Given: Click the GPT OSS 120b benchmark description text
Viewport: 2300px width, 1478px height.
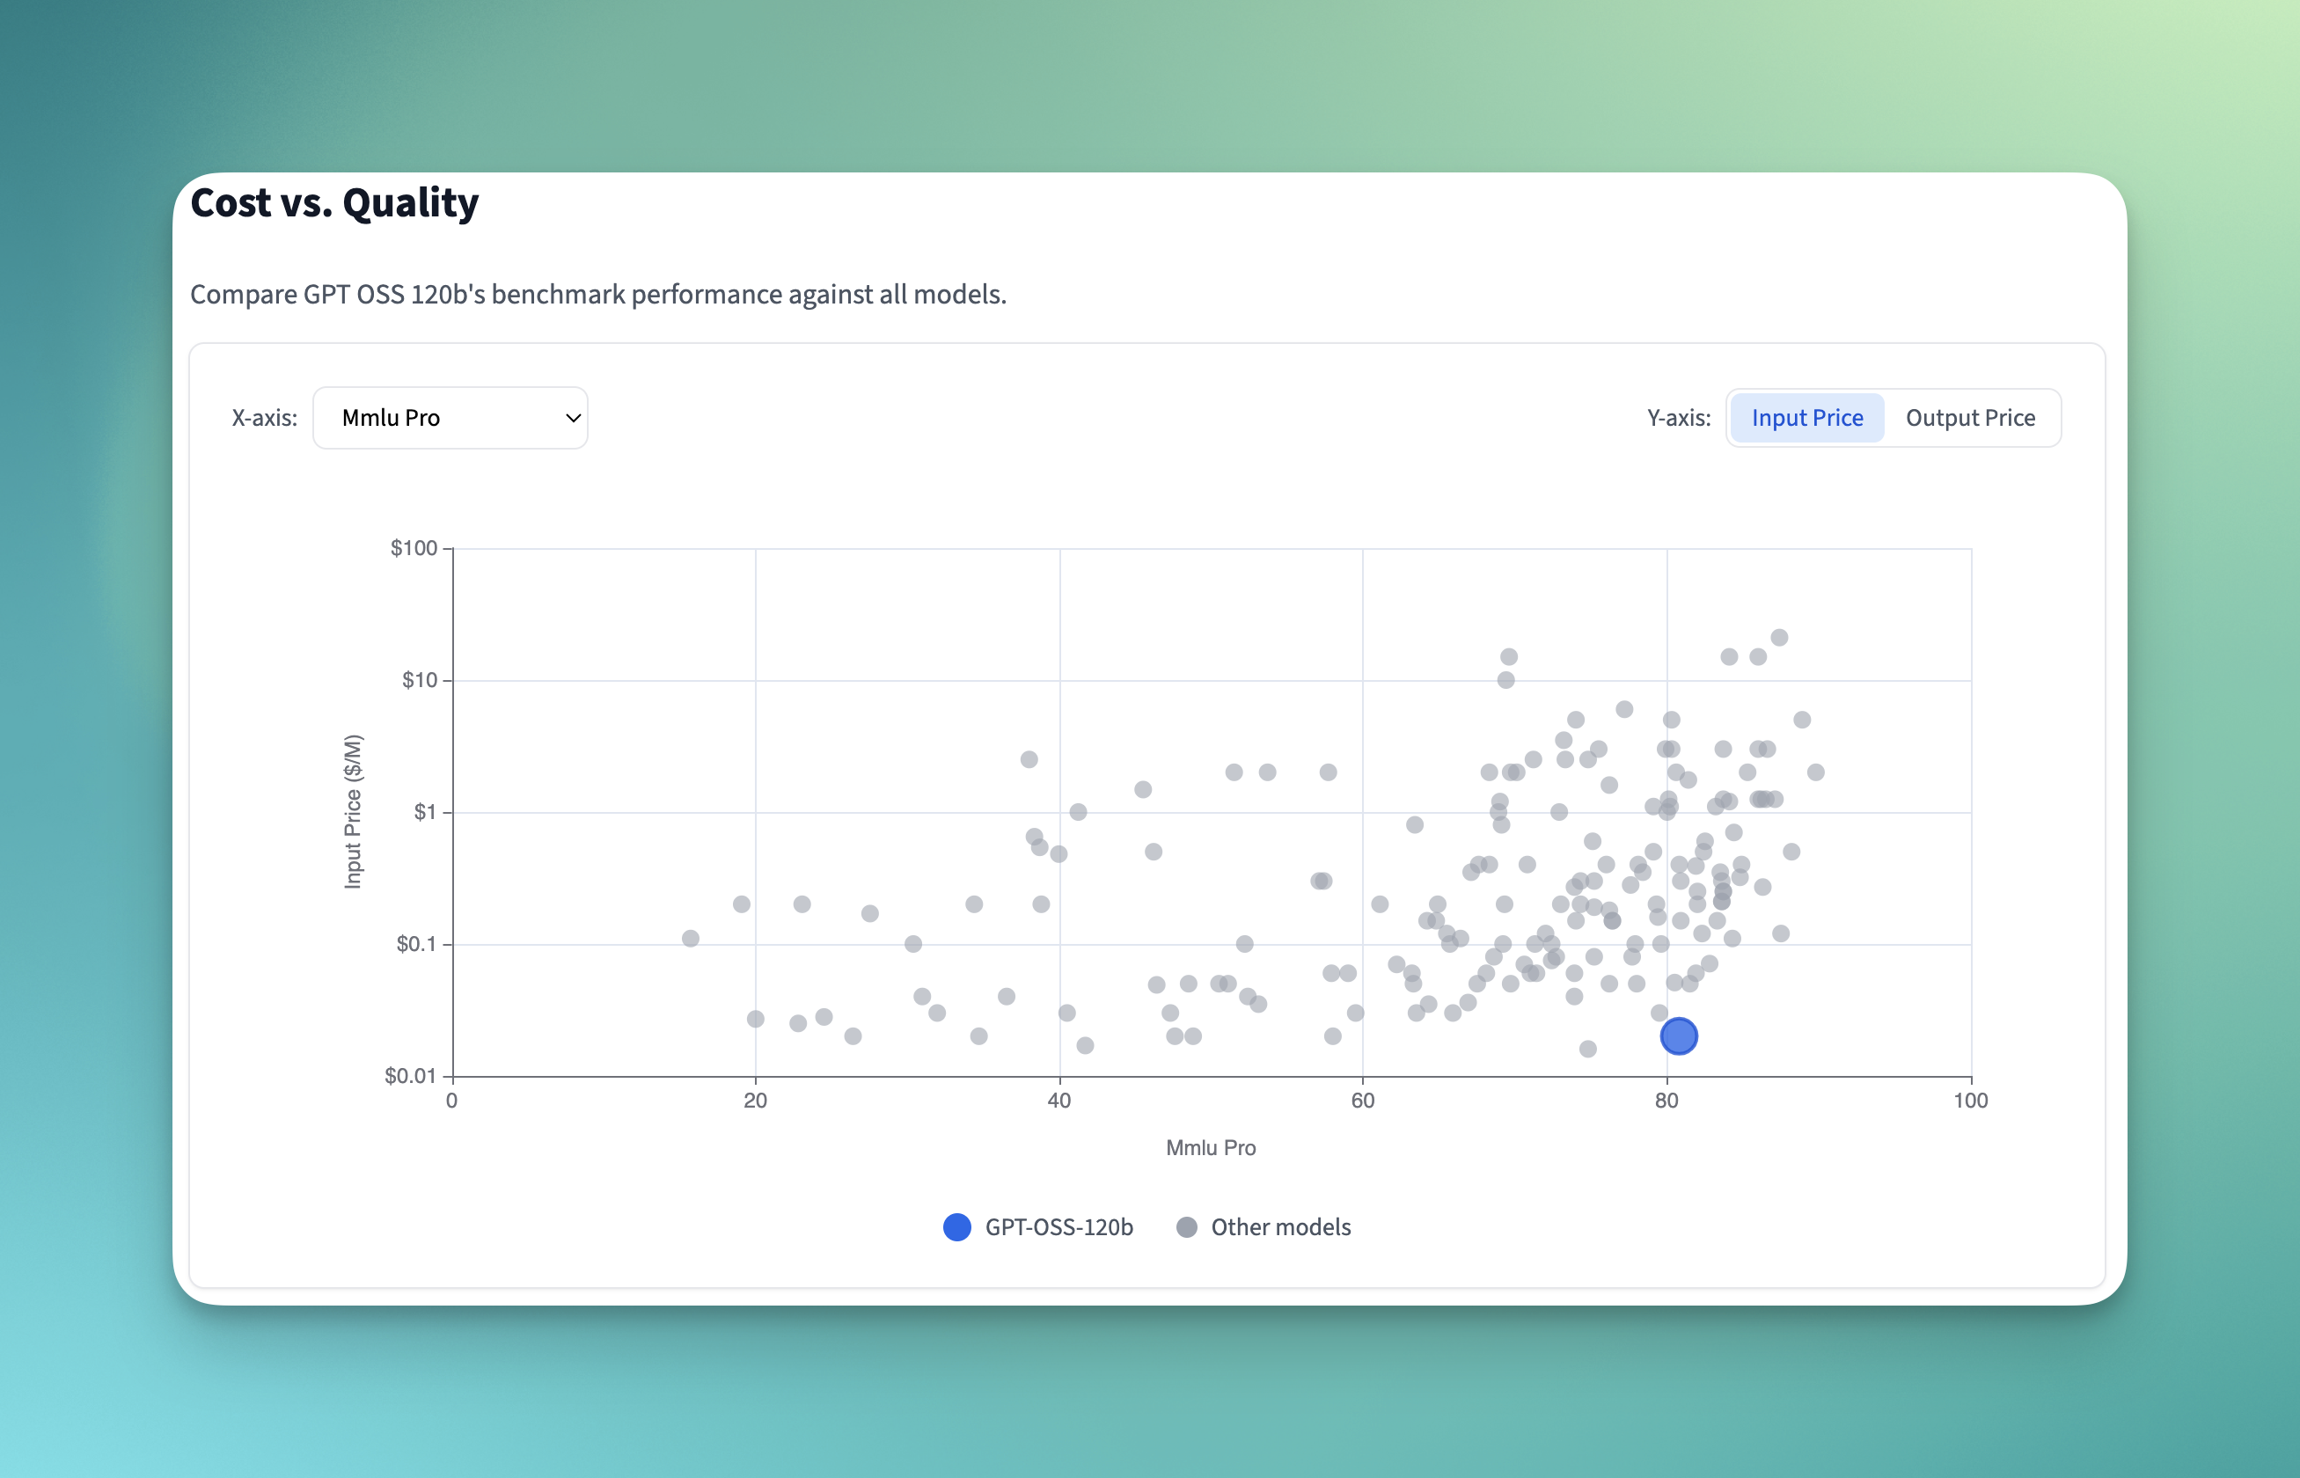Looking at the screenshot, I should [598, 294].
